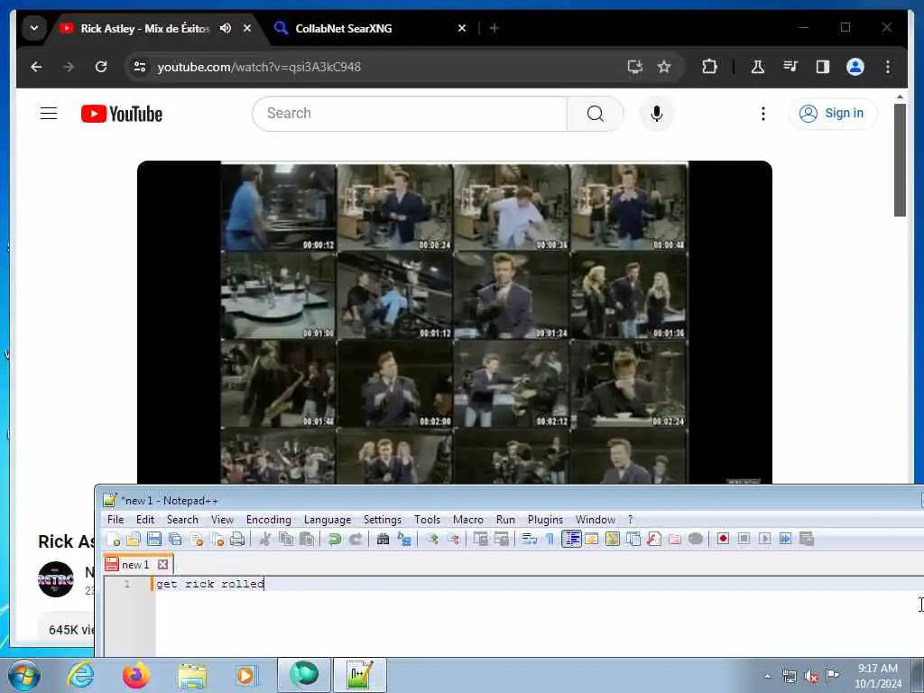Open YouTube settings three-dot menu
924x693 pixels.
click(763, 113)
